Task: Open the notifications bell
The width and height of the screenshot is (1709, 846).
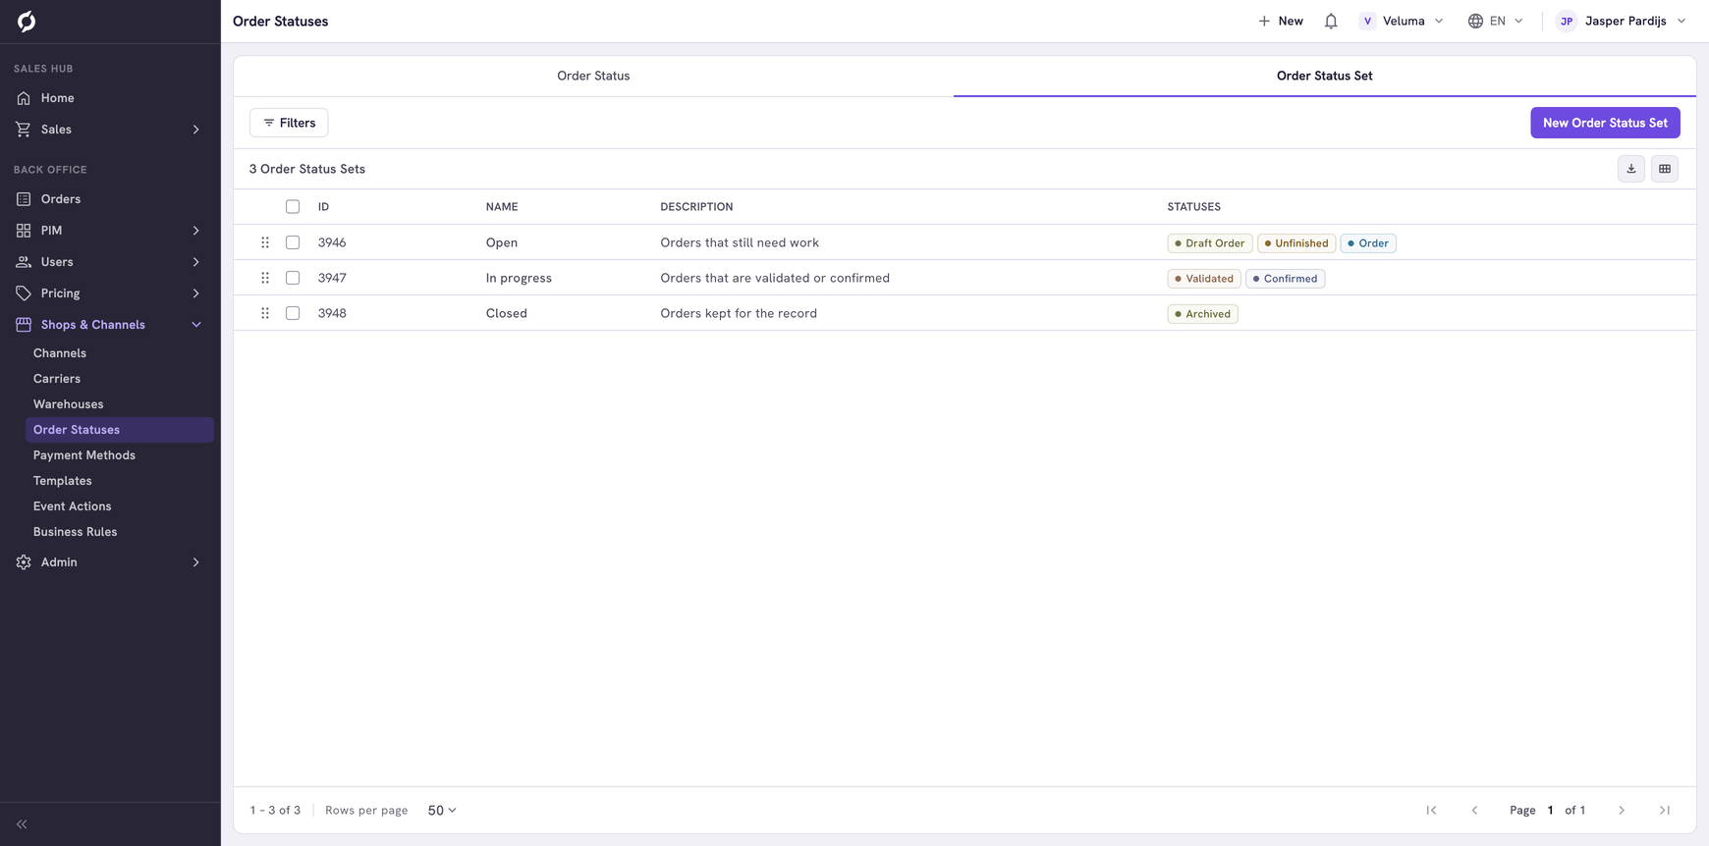Action: click(x=1331, y=21)
